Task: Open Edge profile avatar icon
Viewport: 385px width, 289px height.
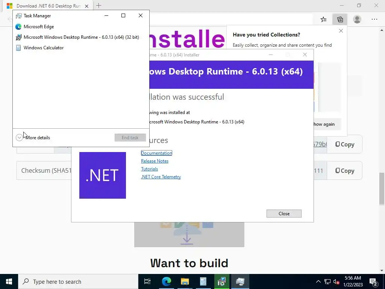Action: click(357, 20)
